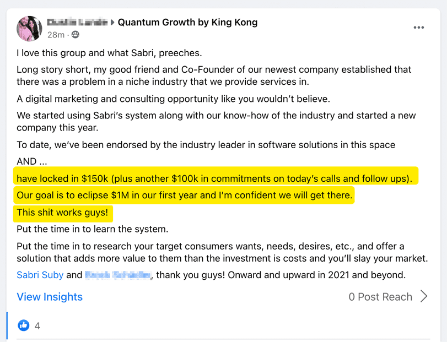The height and width of the screenshot is (342, 447).
Task: View who reacted via the 4 count
Action: pos(37,325)
